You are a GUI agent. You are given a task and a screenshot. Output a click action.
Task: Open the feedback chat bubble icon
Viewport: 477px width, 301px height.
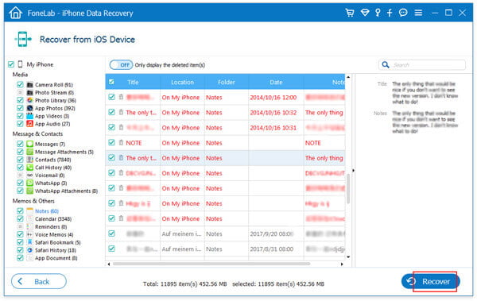403,13
